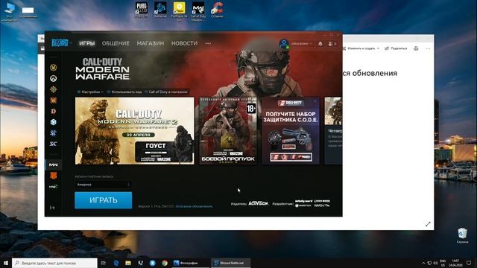
Task: Select Hearthstone in the game sidebar
Action: pos(53,89)
